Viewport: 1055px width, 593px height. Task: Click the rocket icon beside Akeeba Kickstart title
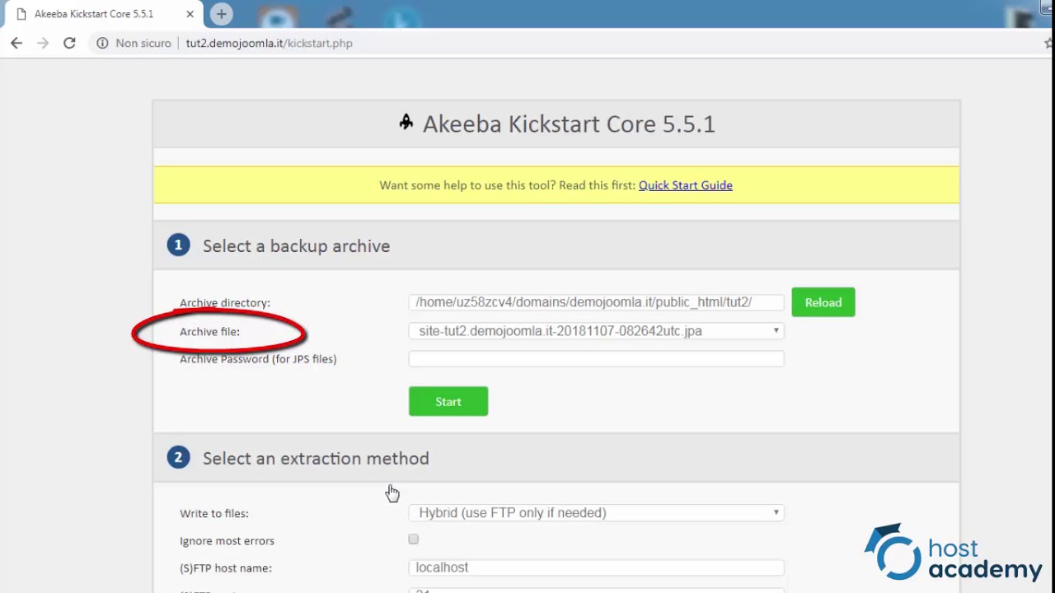(406, 123)
